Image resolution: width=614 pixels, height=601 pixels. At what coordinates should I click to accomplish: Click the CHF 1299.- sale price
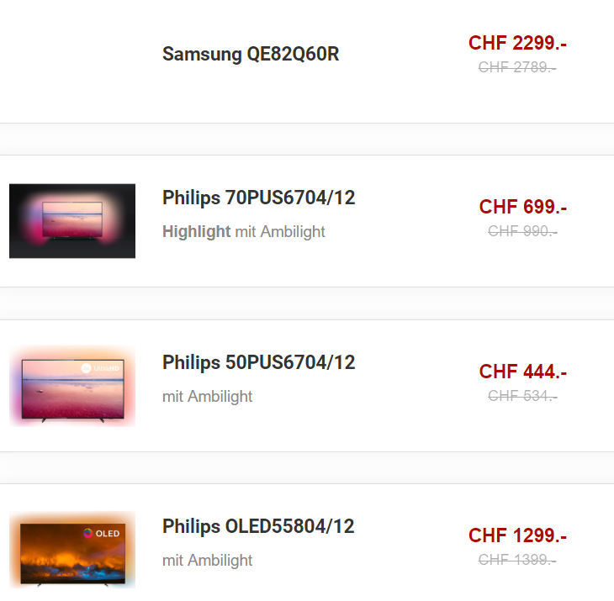(x=517, y=535)
